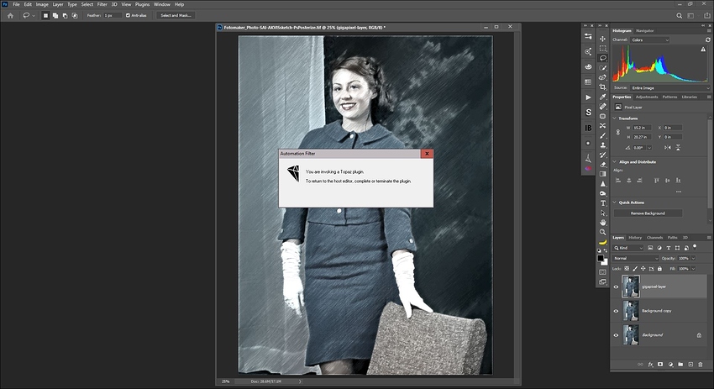The height and width of the screenshot is (389, 714).
Task: Select the Clone Stamp tool
Action: 603,145
